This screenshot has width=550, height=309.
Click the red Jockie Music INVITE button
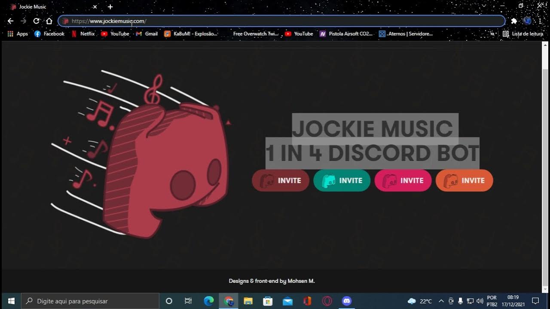280,181
